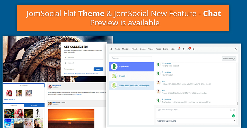Click the power logout icon
This screenshot has width=247, height=128.
click(235, 49)
